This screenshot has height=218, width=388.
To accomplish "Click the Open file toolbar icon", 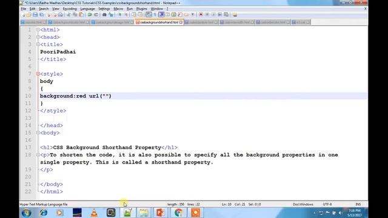I will click(29, 15).
